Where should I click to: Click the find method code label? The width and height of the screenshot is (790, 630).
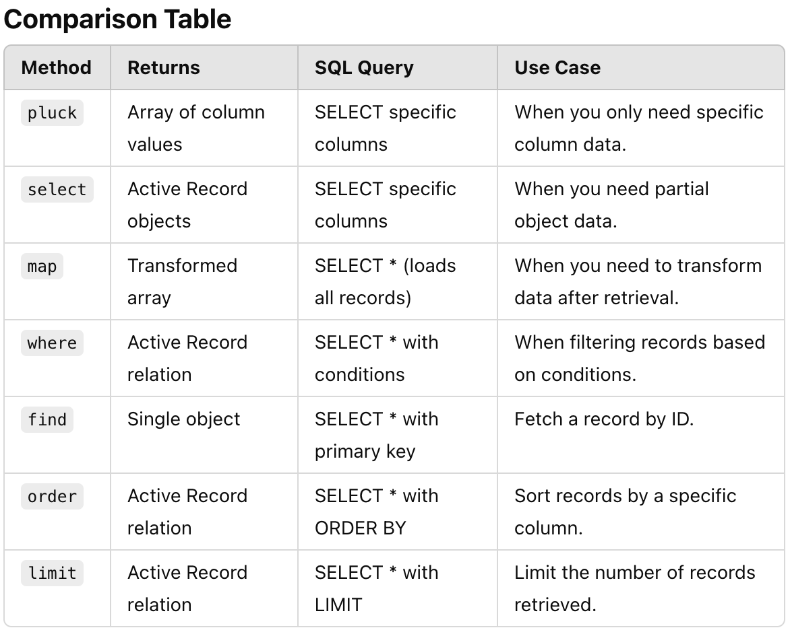point(47,420)
